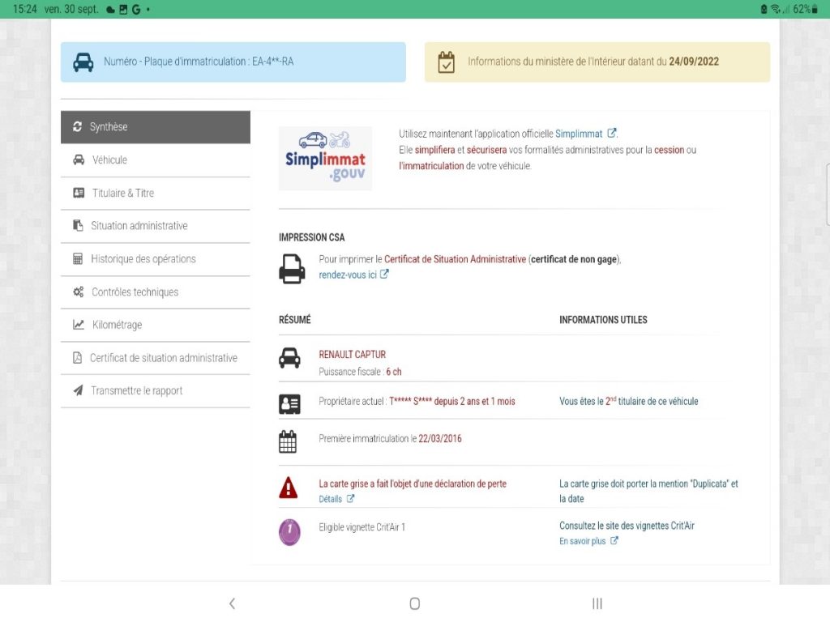Click 'Eligible vignette Crit'Air 1' text
The image size is (830, 622).
(x=362, y=527)
